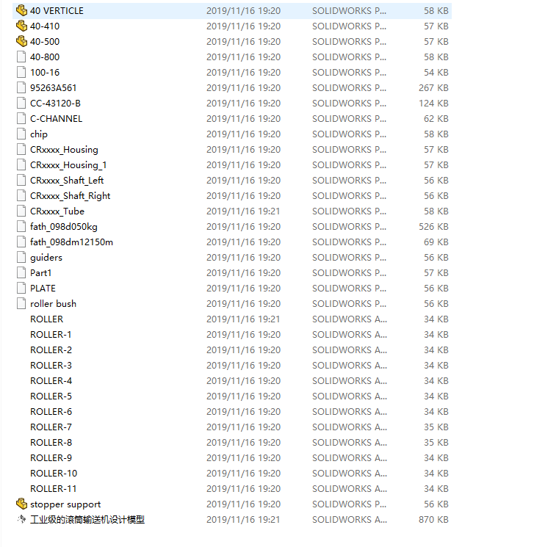Image resolution: width=534 pixels, height=547 pixels.
Task: Select the file named C-CHANNEL
Action: click(57, 119)
